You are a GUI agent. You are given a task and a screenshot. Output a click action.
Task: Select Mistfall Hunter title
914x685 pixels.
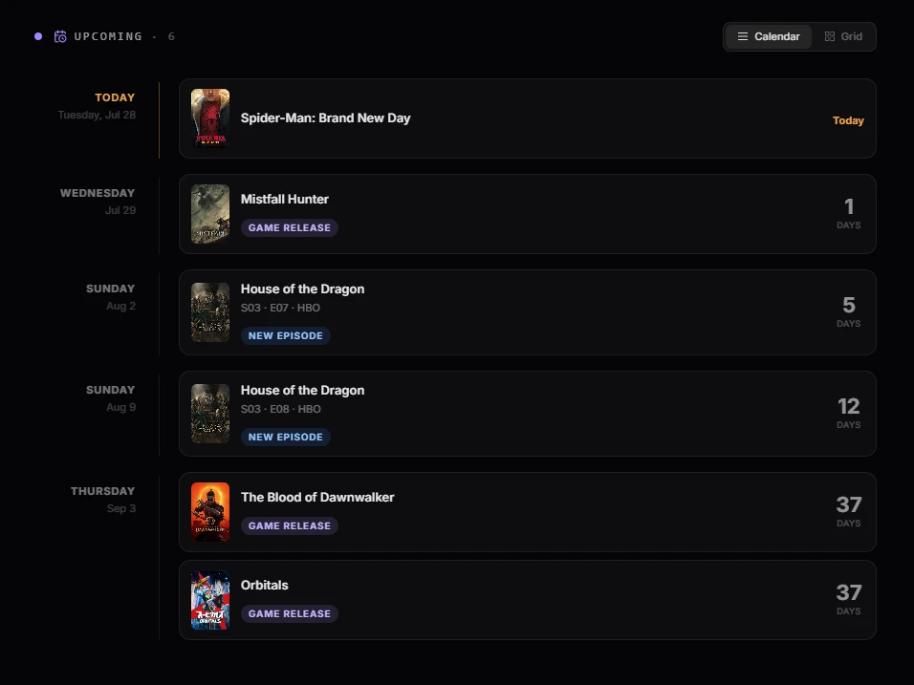tap(285, 200)
